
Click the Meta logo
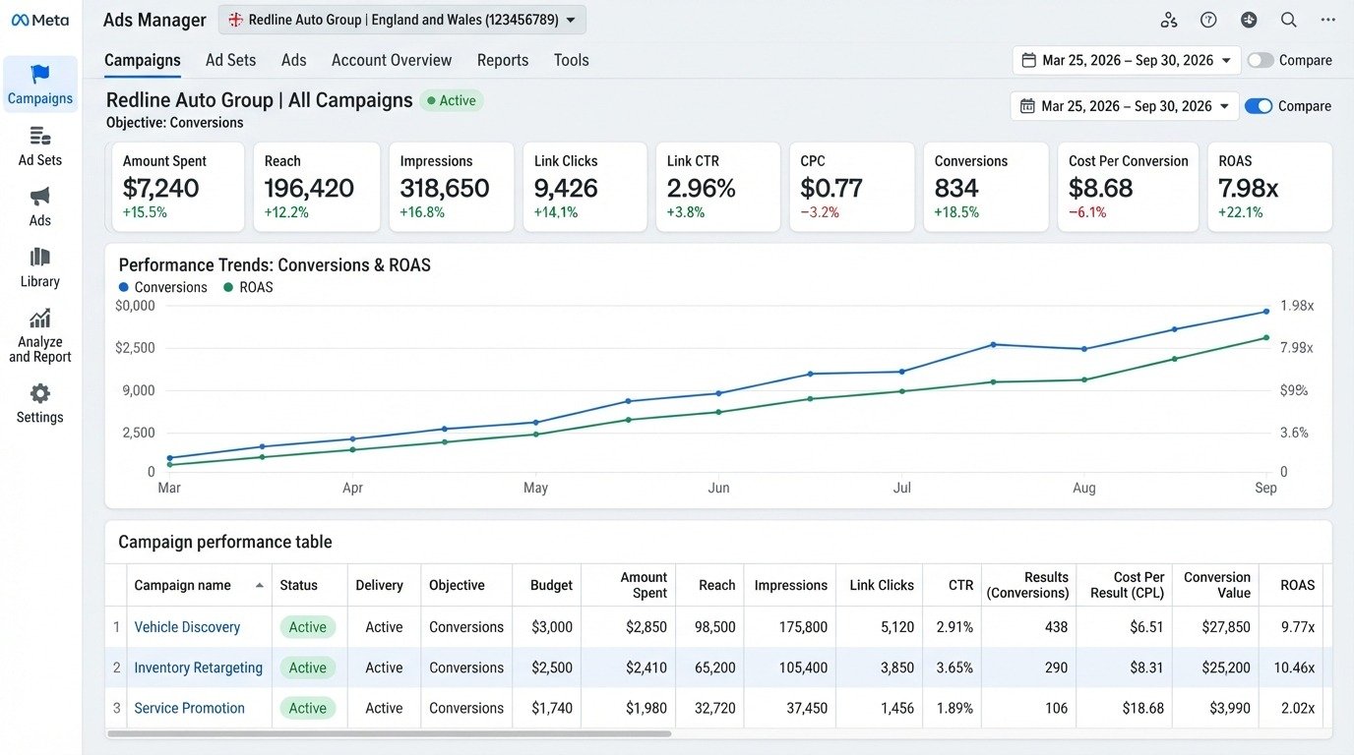coord(39,20)
